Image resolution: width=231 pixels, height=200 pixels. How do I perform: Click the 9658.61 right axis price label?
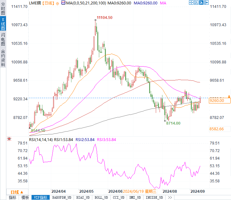(x=217, y=80)
